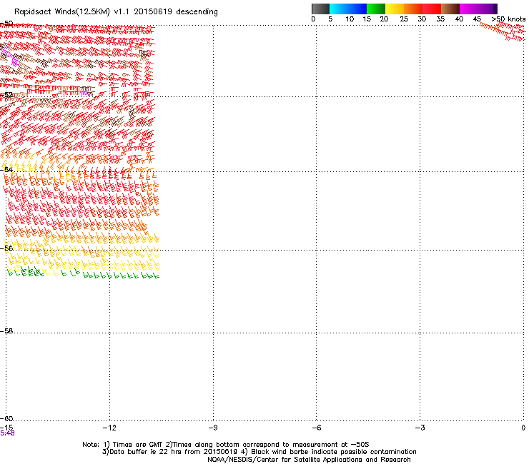Click the -9 longitude axis label
The height and width of the screenshot is (464, 529).
(x=212, y=428)
